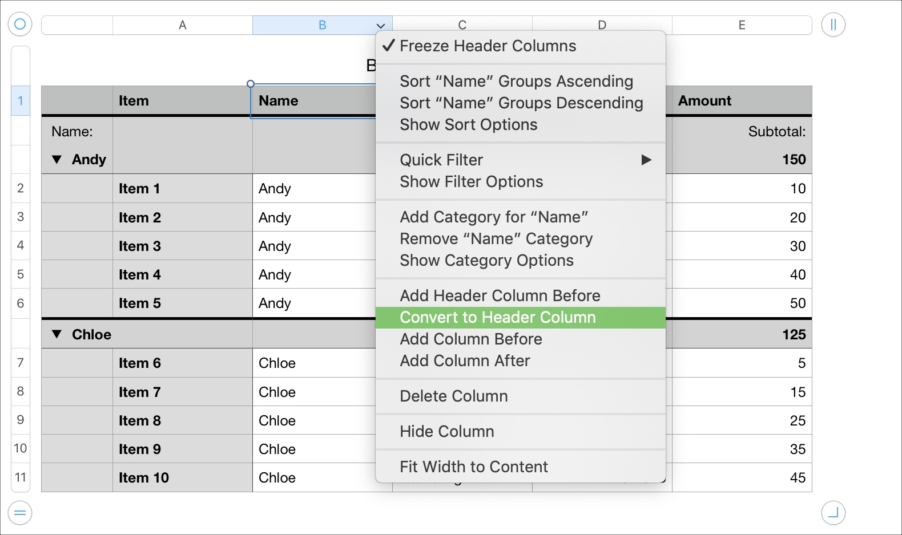Click the "Item 4" cell

[x=183, y=274]
